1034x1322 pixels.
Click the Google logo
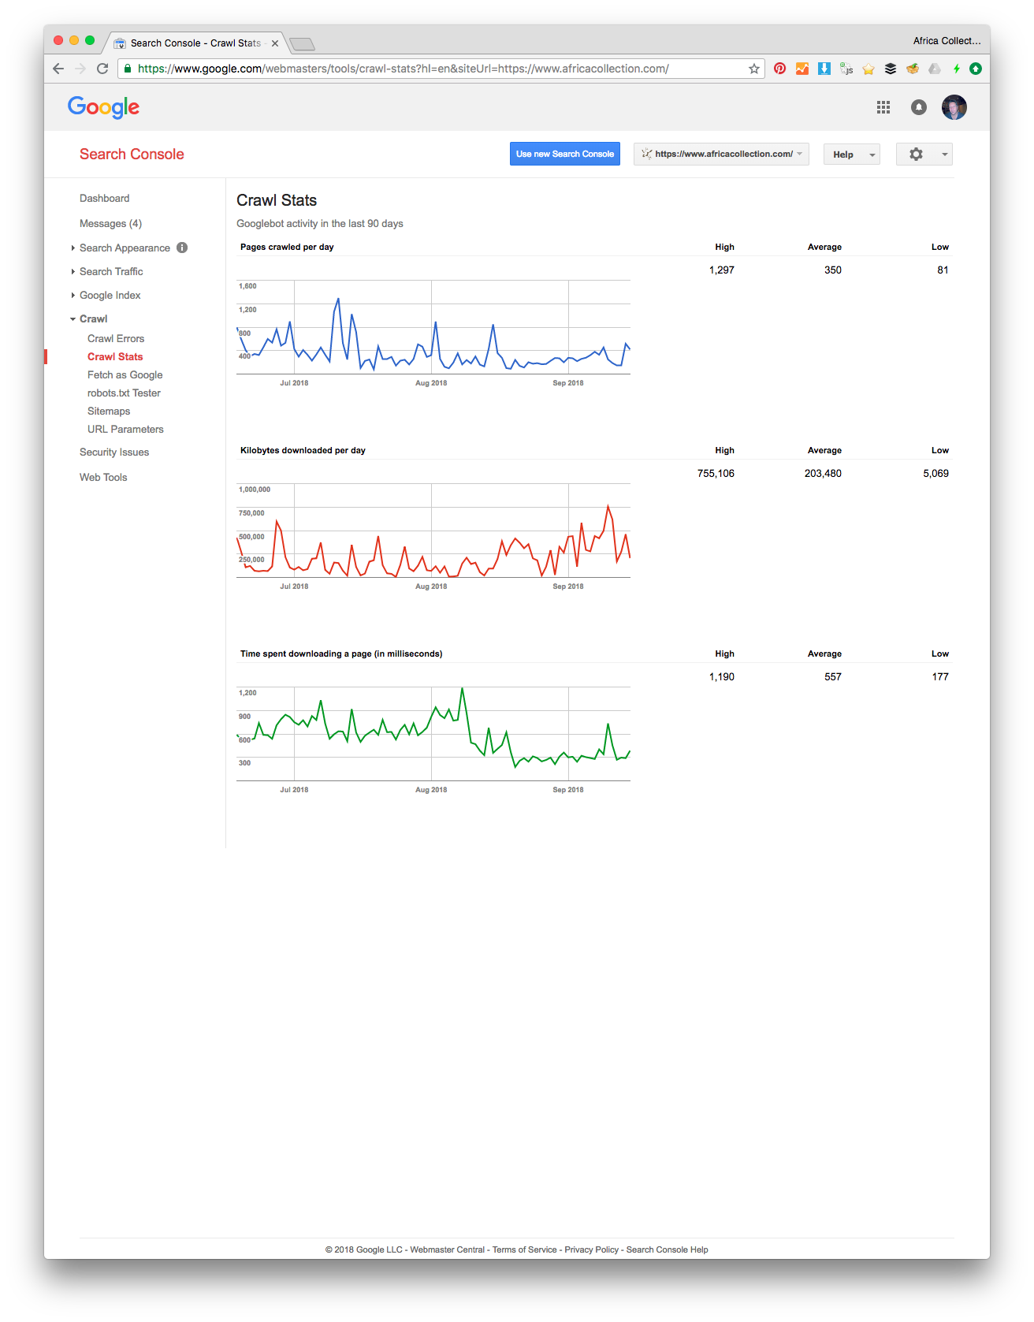[x=103, y=107]
